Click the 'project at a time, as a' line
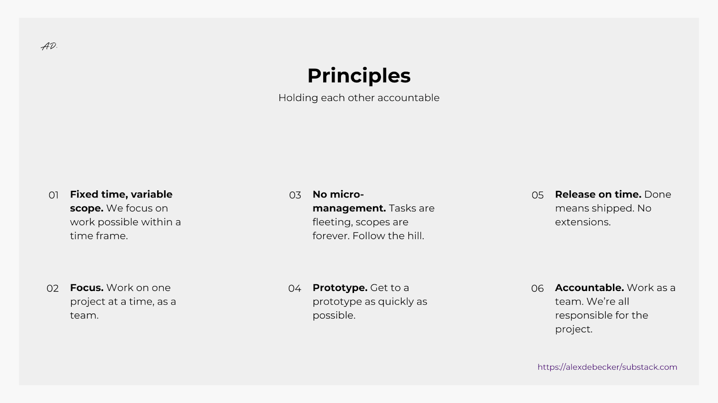718x403 pixels. 123,302
